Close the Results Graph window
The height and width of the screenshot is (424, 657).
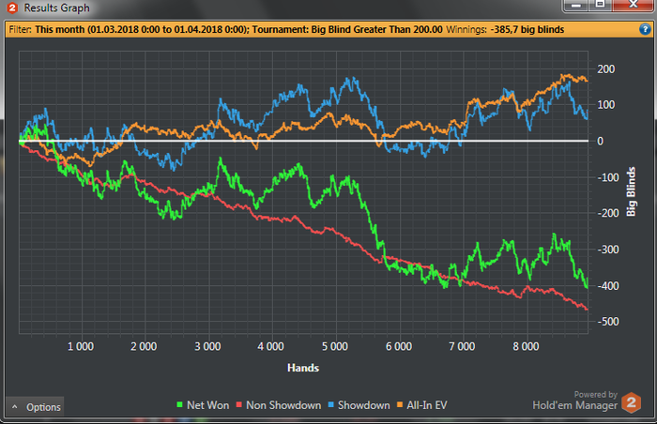pyautogui.click(x=633, y=5)
